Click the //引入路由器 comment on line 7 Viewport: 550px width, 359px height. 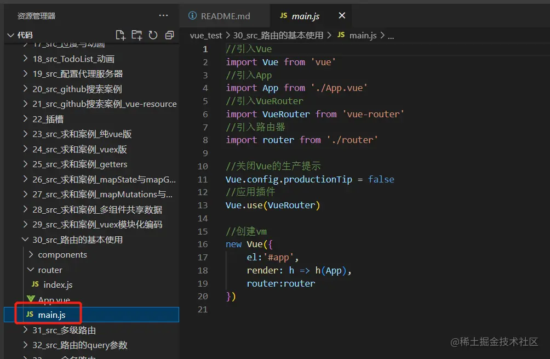click(255, 127)
